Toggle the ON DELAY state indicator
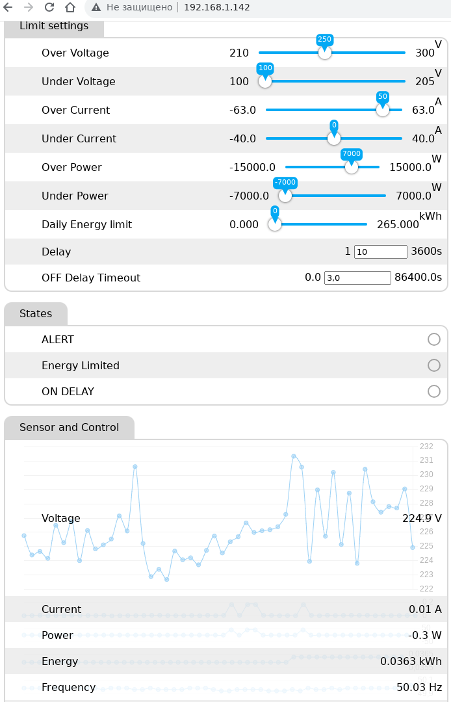This screenshot has width=451, height=702. click(433, 391)
